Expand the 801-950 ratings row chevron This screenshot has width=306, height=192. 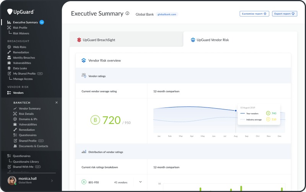click(140, 182)
